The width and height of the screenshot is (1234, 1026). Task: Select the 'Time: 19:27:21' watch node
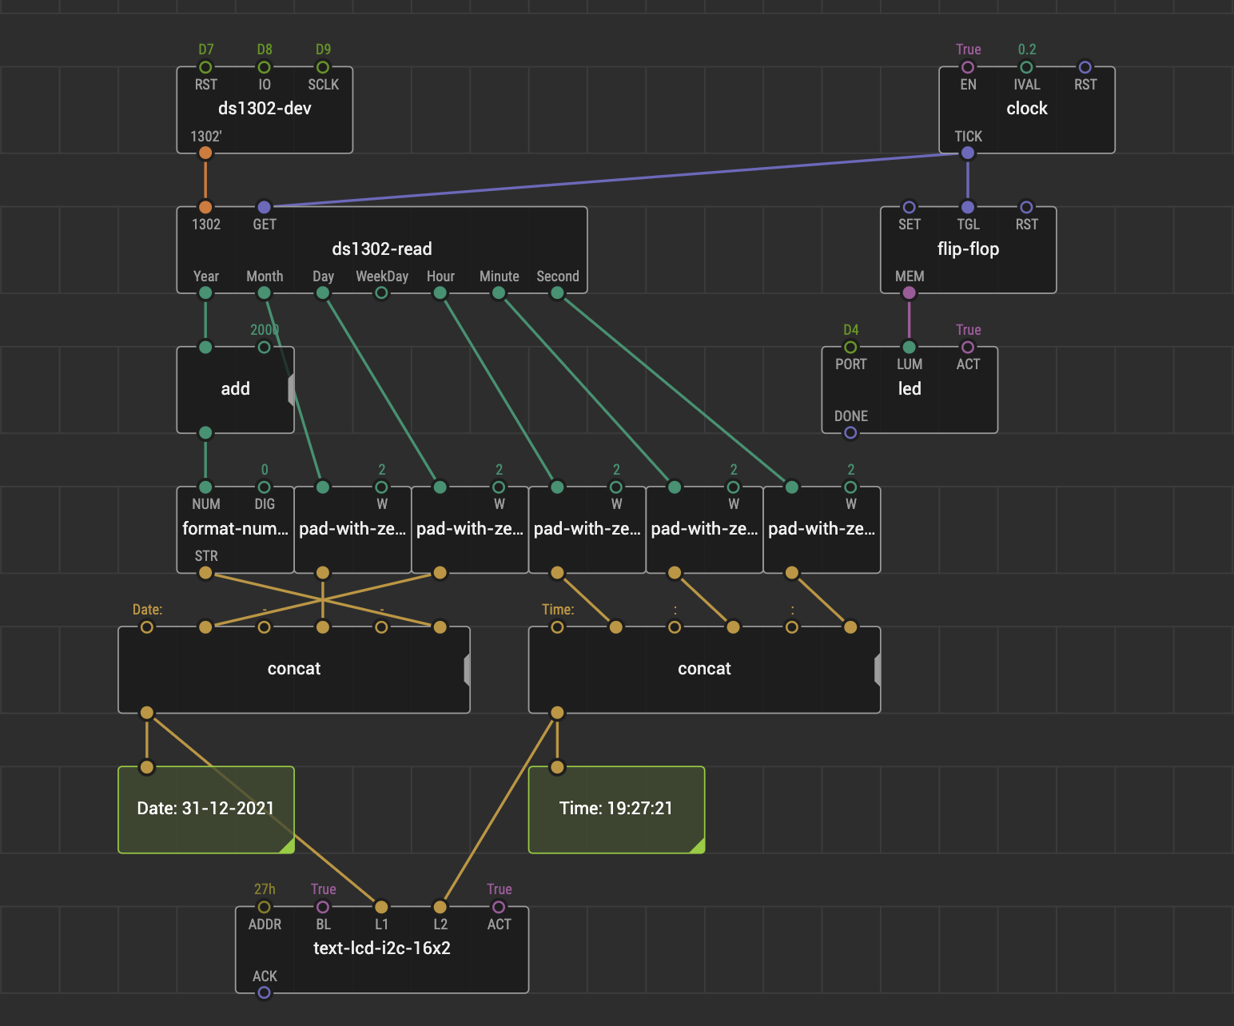(x=616, y=809)
